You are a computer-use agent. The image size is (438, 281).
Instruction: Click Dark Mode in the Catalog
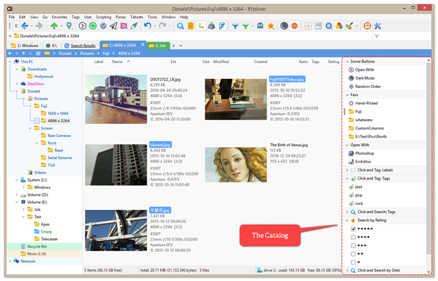364,78
